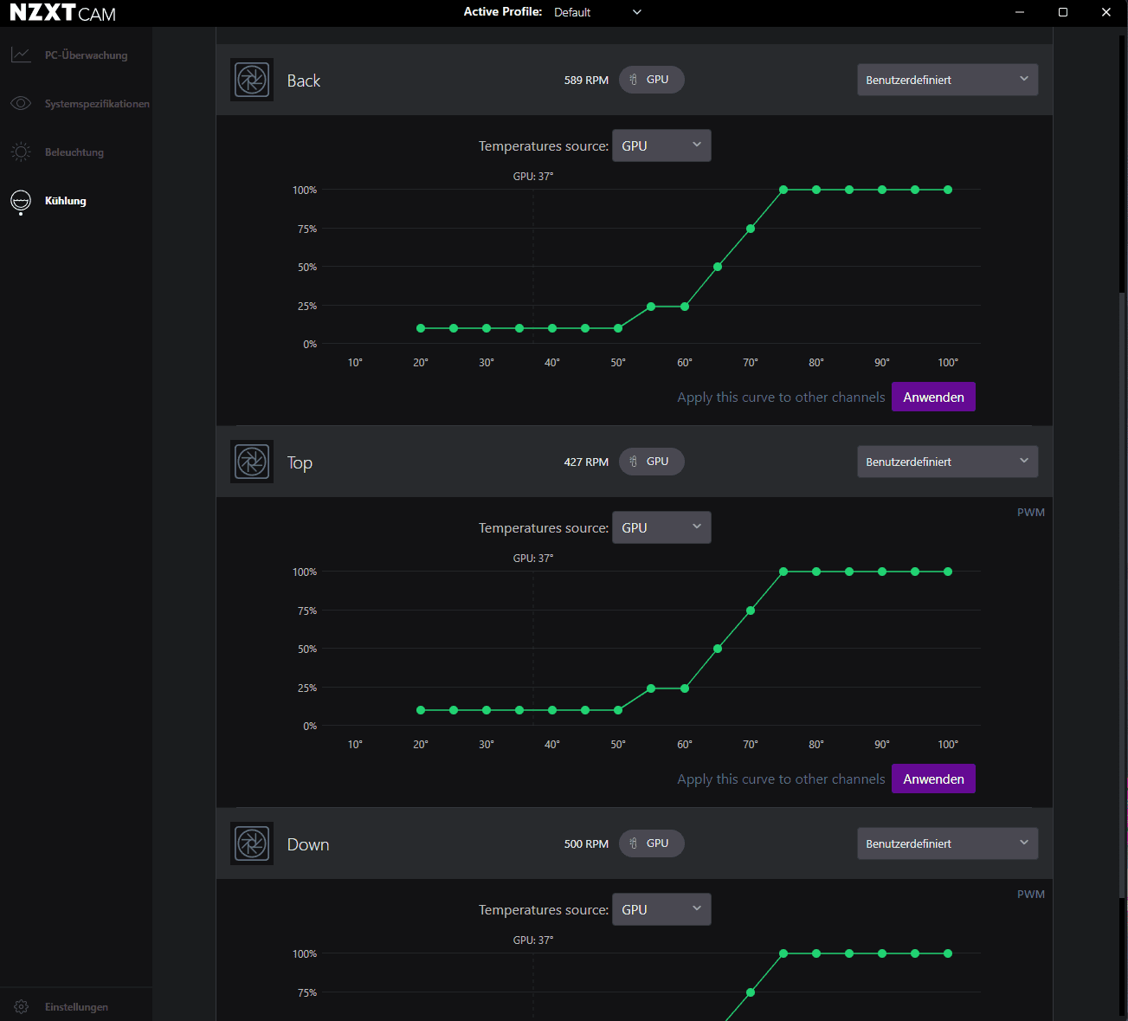Click the Top channel name
Viewport: 1128px width, 1021px height.
[300, 463]
